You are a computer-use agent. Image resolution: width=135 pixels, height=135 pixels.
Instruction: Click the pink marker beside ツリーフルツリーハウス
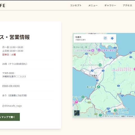[x=134, y=69]
